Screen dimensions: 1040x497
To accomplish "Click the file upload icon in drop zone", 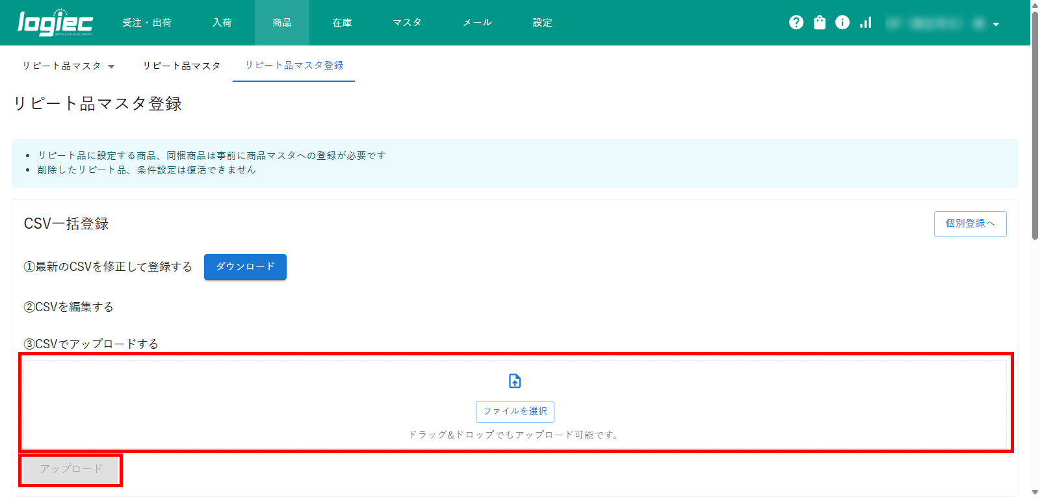I will pyautogui.click(x=515, y=381).
